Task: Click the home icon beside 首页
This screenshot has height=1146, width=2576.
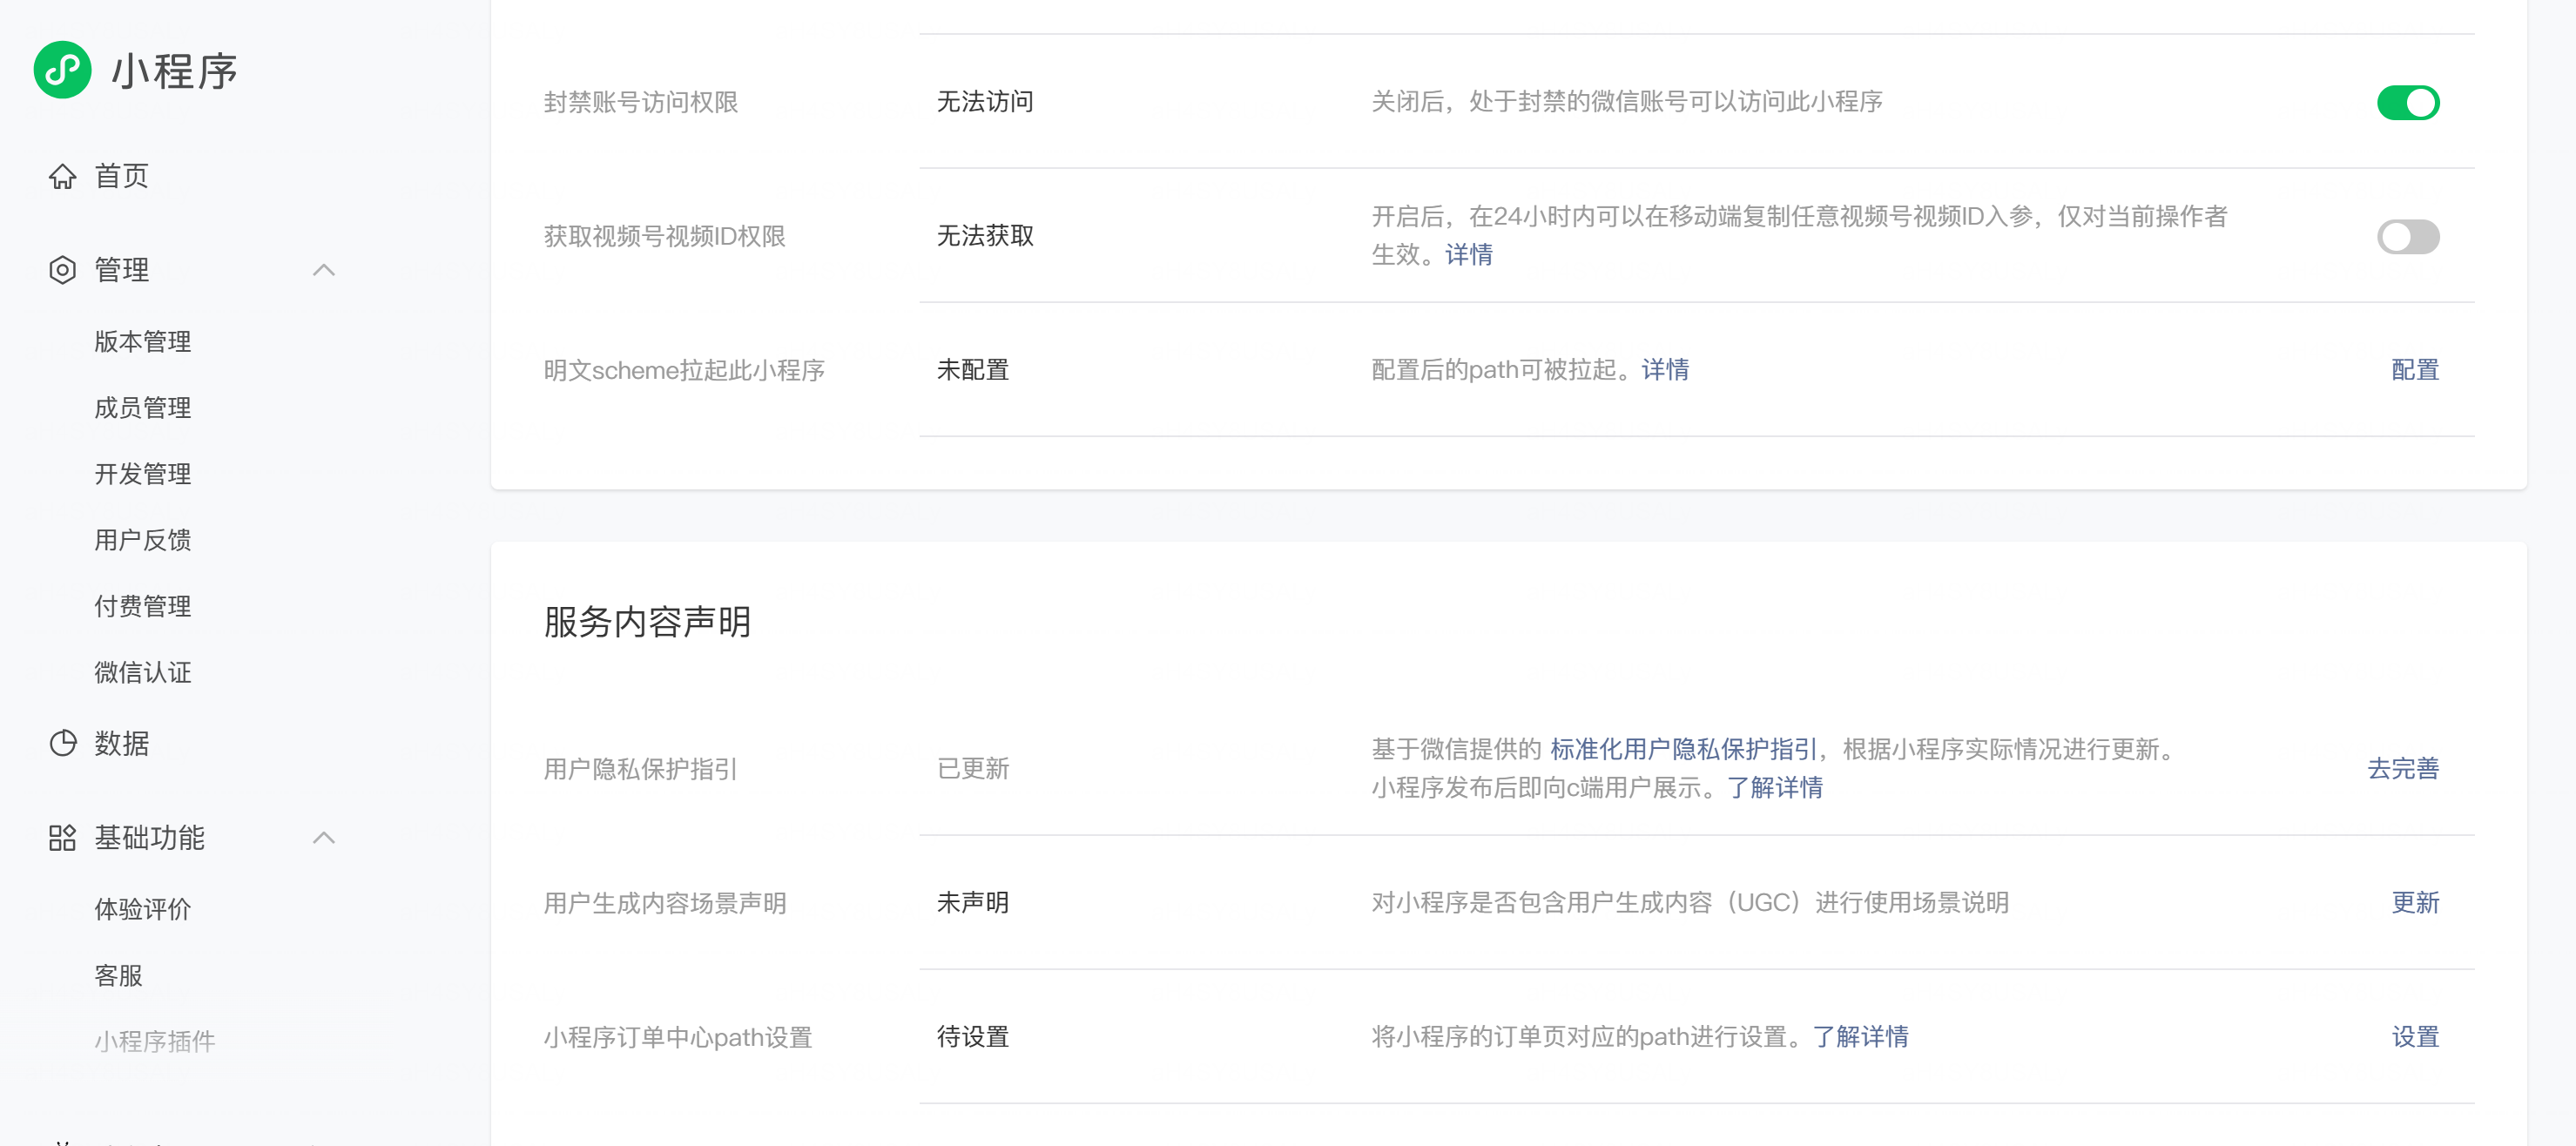Action: (62, 176)
